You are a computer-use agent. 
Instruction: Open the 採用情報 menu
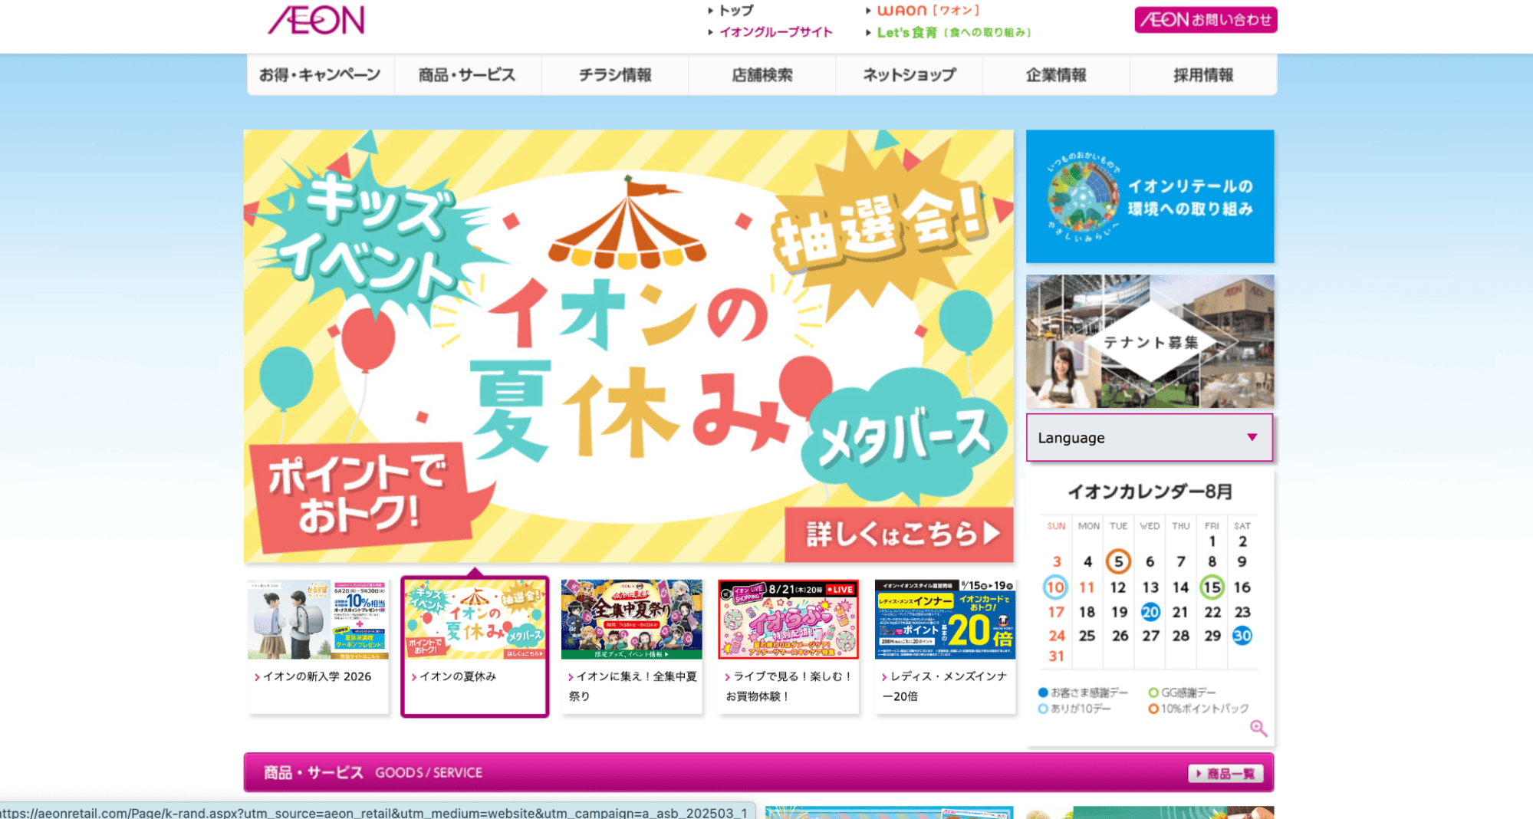[x=1203, y=75]
